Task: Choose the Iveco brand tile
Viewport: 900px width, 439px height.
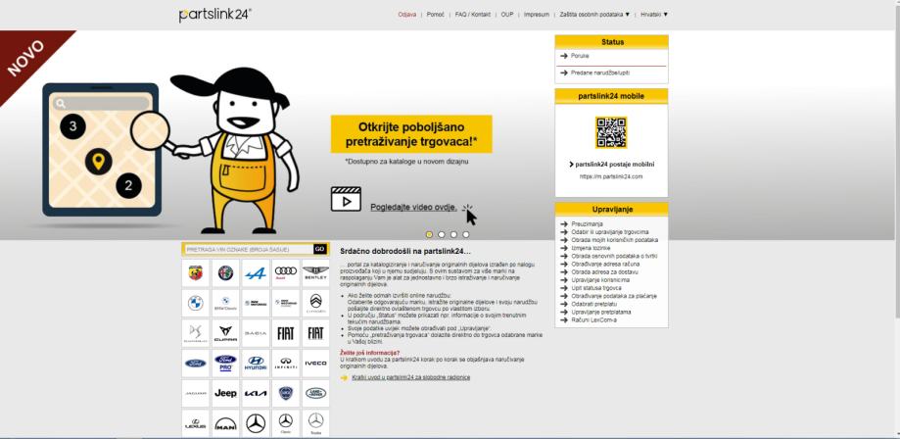Action: pyautogui.click(x=315, y=364)
